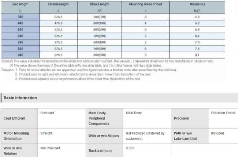Click the Included lubricant unit value
Viewport: 238px width, 157px height.
(x=217, y=133)
